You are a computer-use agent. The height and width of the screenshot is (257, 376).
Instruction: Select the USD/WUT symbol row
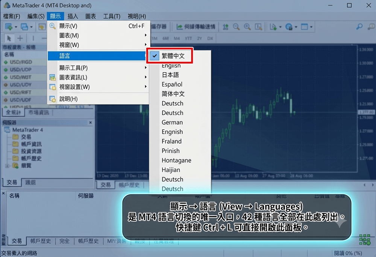click(24, 77)
